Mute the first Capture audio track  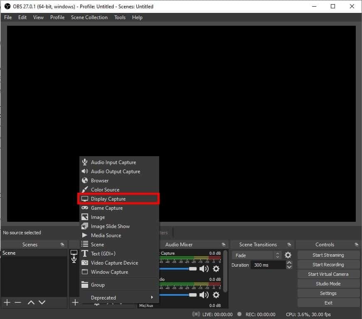(204, 269)
